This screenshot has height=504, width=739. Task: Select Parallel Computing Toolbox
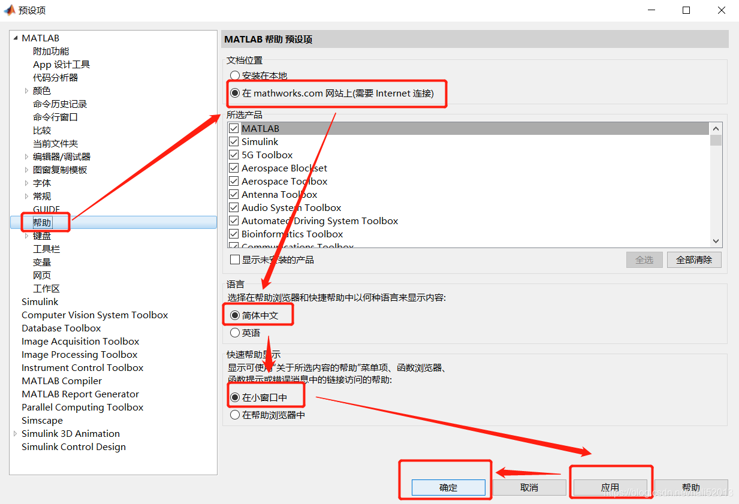[x=83, y=408]
